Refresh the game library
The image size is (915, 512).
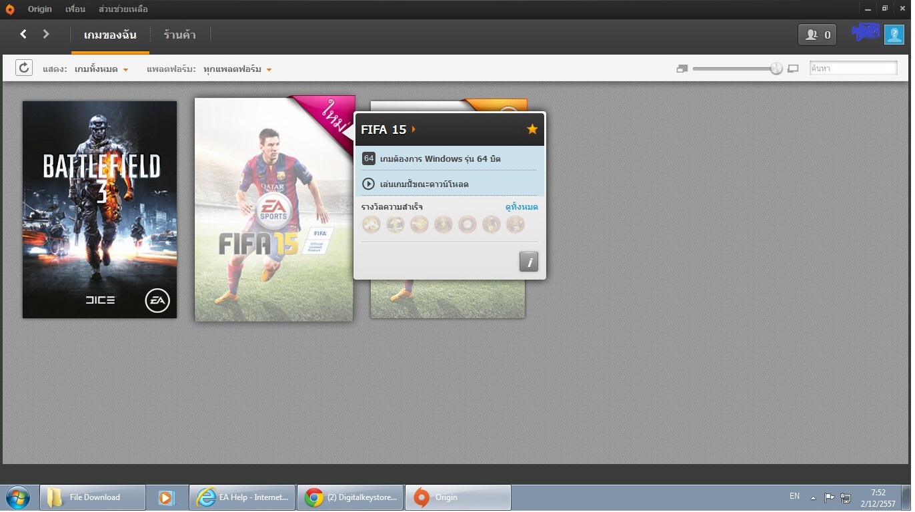point(24,68)
